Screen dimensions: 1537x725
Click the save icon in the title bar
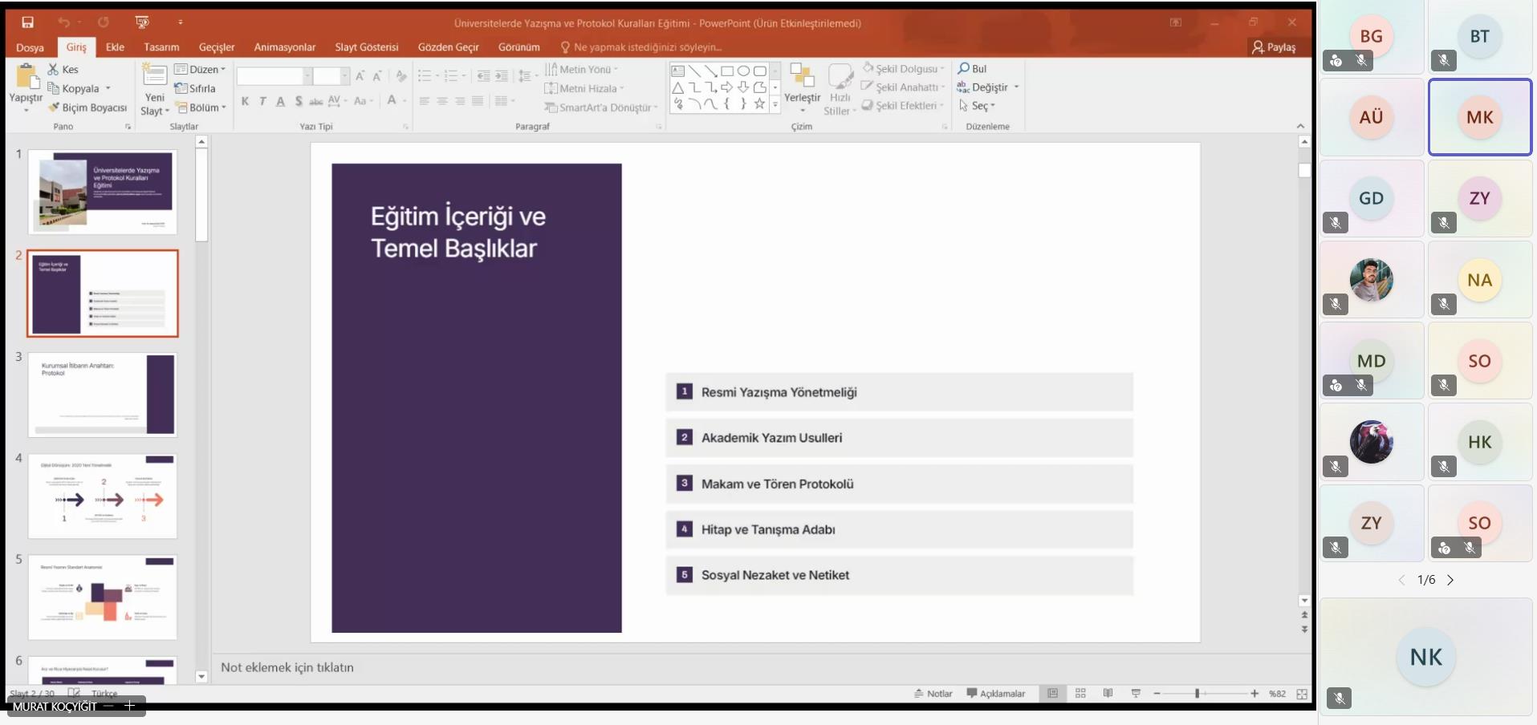pos(28,22)
